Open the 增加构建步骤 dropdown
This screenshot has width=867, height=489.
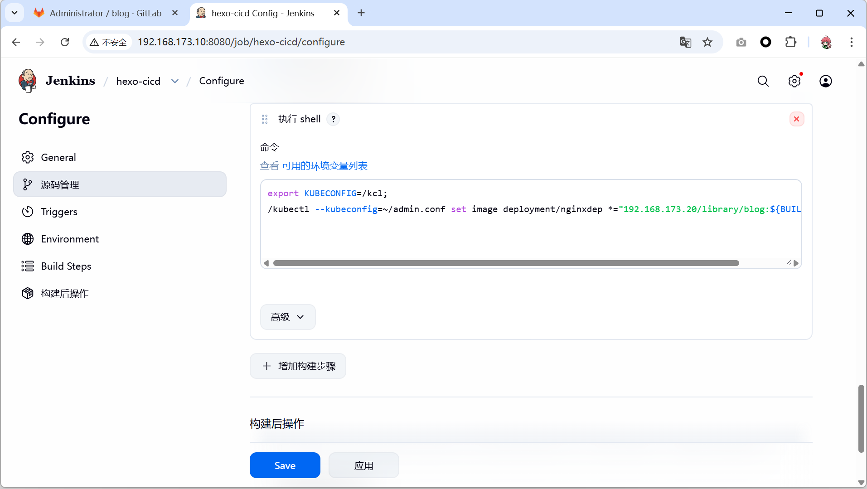(298, 366)
